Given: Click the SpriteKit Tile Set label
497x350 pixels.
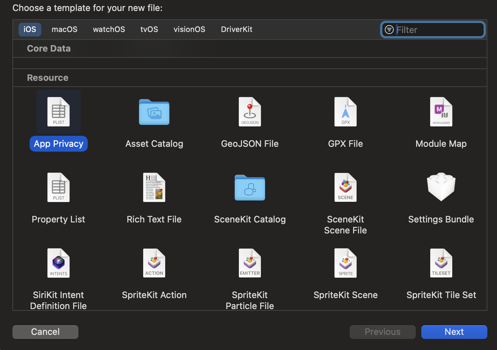Looking at the screenshot, I should pyautogui.click(x=441, y=295).
